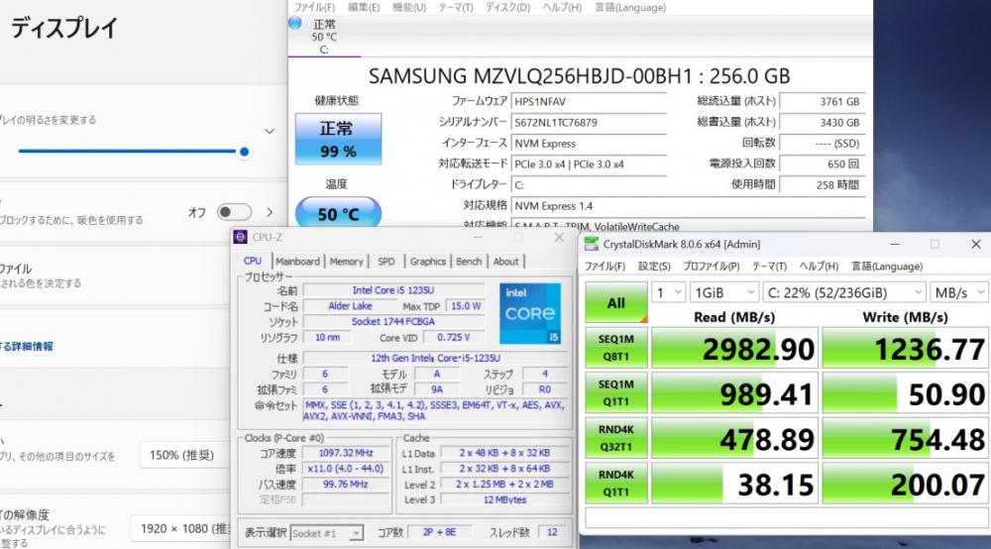Open the test count dropdown showing 1

coord(668,292)
